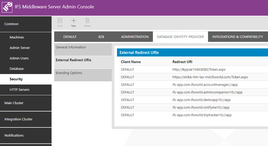
Task: Select the demoapp10://app redirect URI
Action: (x=201, y=100)
